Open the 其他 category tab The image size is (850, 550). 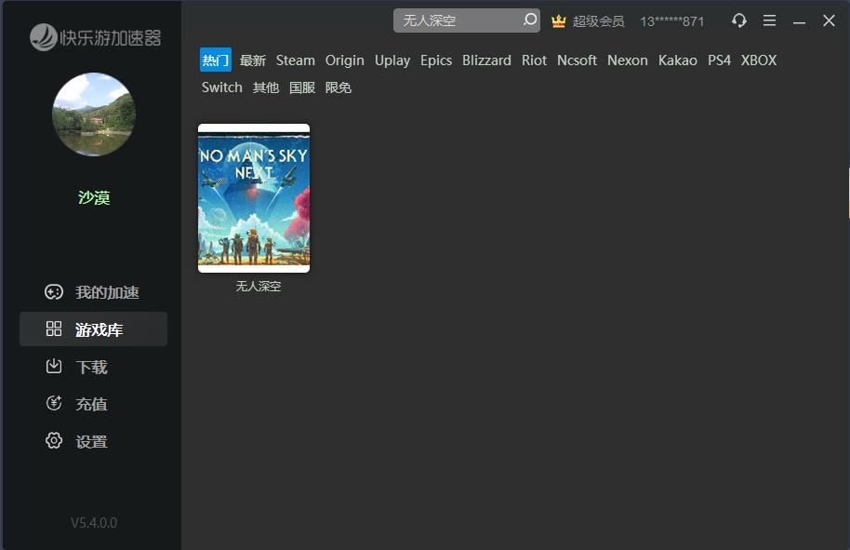[266, 87]
